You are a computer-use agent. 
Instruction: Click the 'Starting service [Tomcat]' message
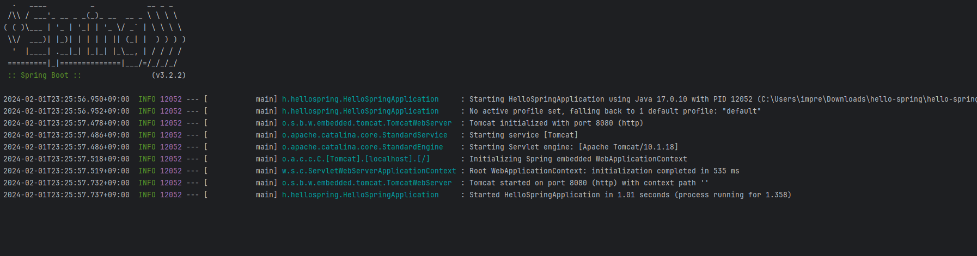pyautogui.click(x=524, y=135)
